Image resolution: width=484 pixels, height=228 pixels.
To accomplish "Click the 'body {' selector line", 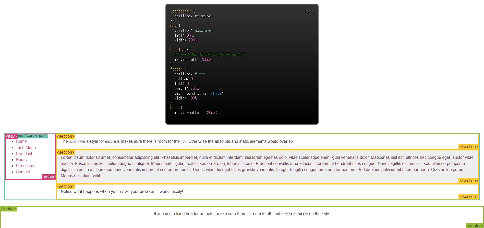I will click(x=176, y=108).
